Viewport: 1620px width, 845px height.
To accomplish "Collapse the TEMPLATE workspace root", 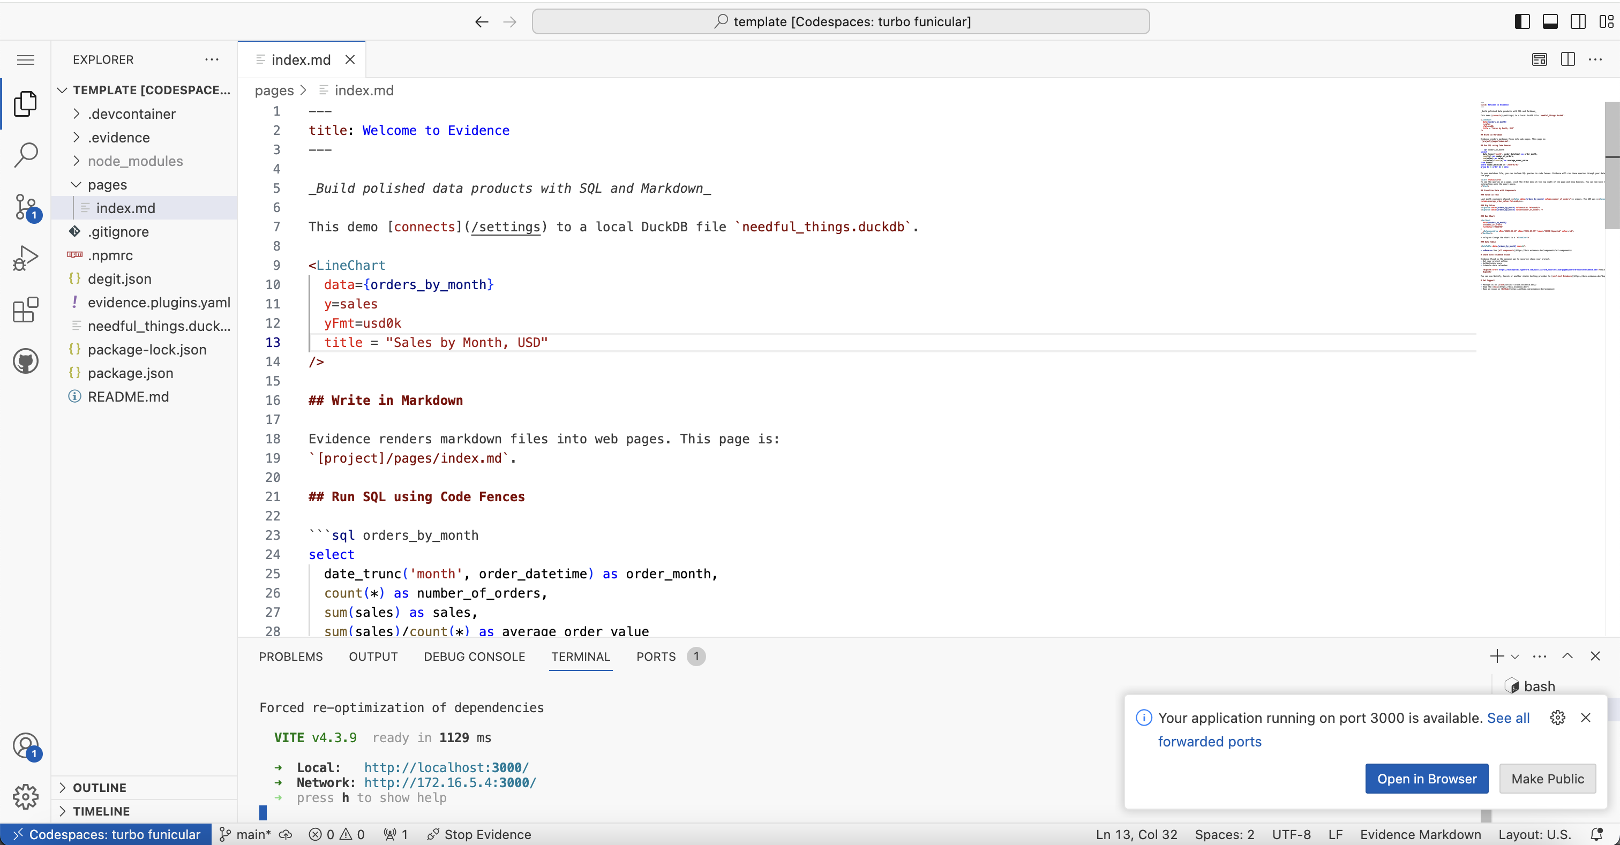I will click(x=144, y=90).
